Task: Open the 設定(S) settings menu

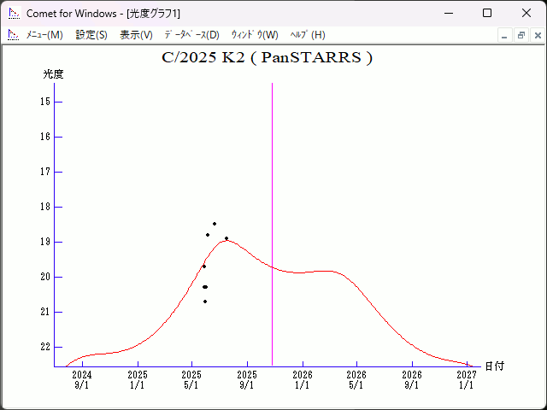Action: click(91, 35)
